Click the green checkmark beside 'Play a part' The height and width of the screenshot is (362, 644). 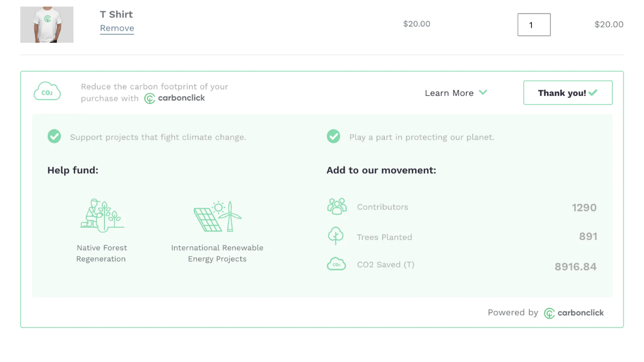(x=333, y=137)
